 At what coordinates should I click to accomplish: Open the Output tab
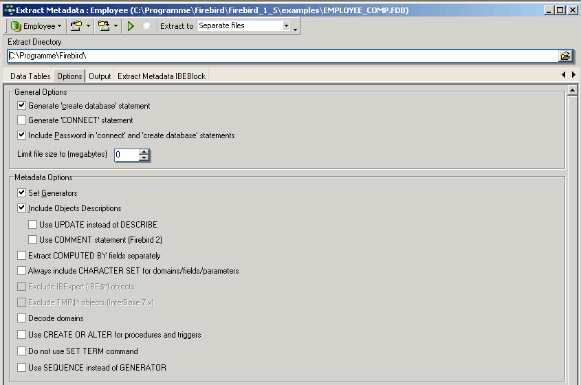point(100,76)
